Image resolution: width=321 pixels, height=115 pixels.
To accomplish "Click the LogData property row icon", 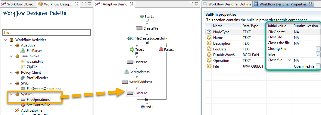I will click(209, 49).
